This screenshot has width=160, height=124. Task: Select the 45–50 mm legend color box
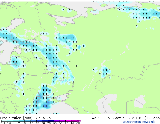tap(74, 121)
